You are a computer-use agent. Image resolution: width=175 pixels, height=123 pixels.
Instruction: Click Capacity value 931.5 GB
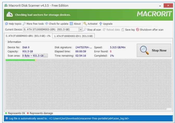[x=28, y=51]
